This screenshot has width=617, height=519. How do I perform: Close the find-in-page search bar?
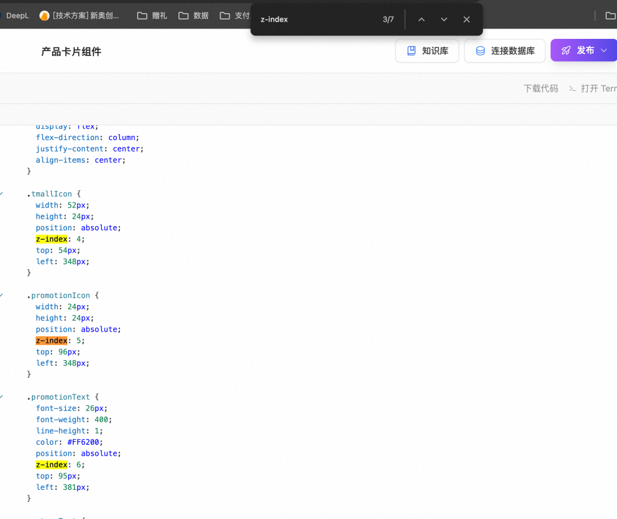tap(467, 19)
